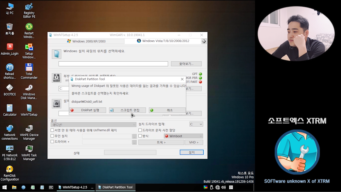Click the 스크립트 편집 button
The image size is (341, 192).
point(127,110)
